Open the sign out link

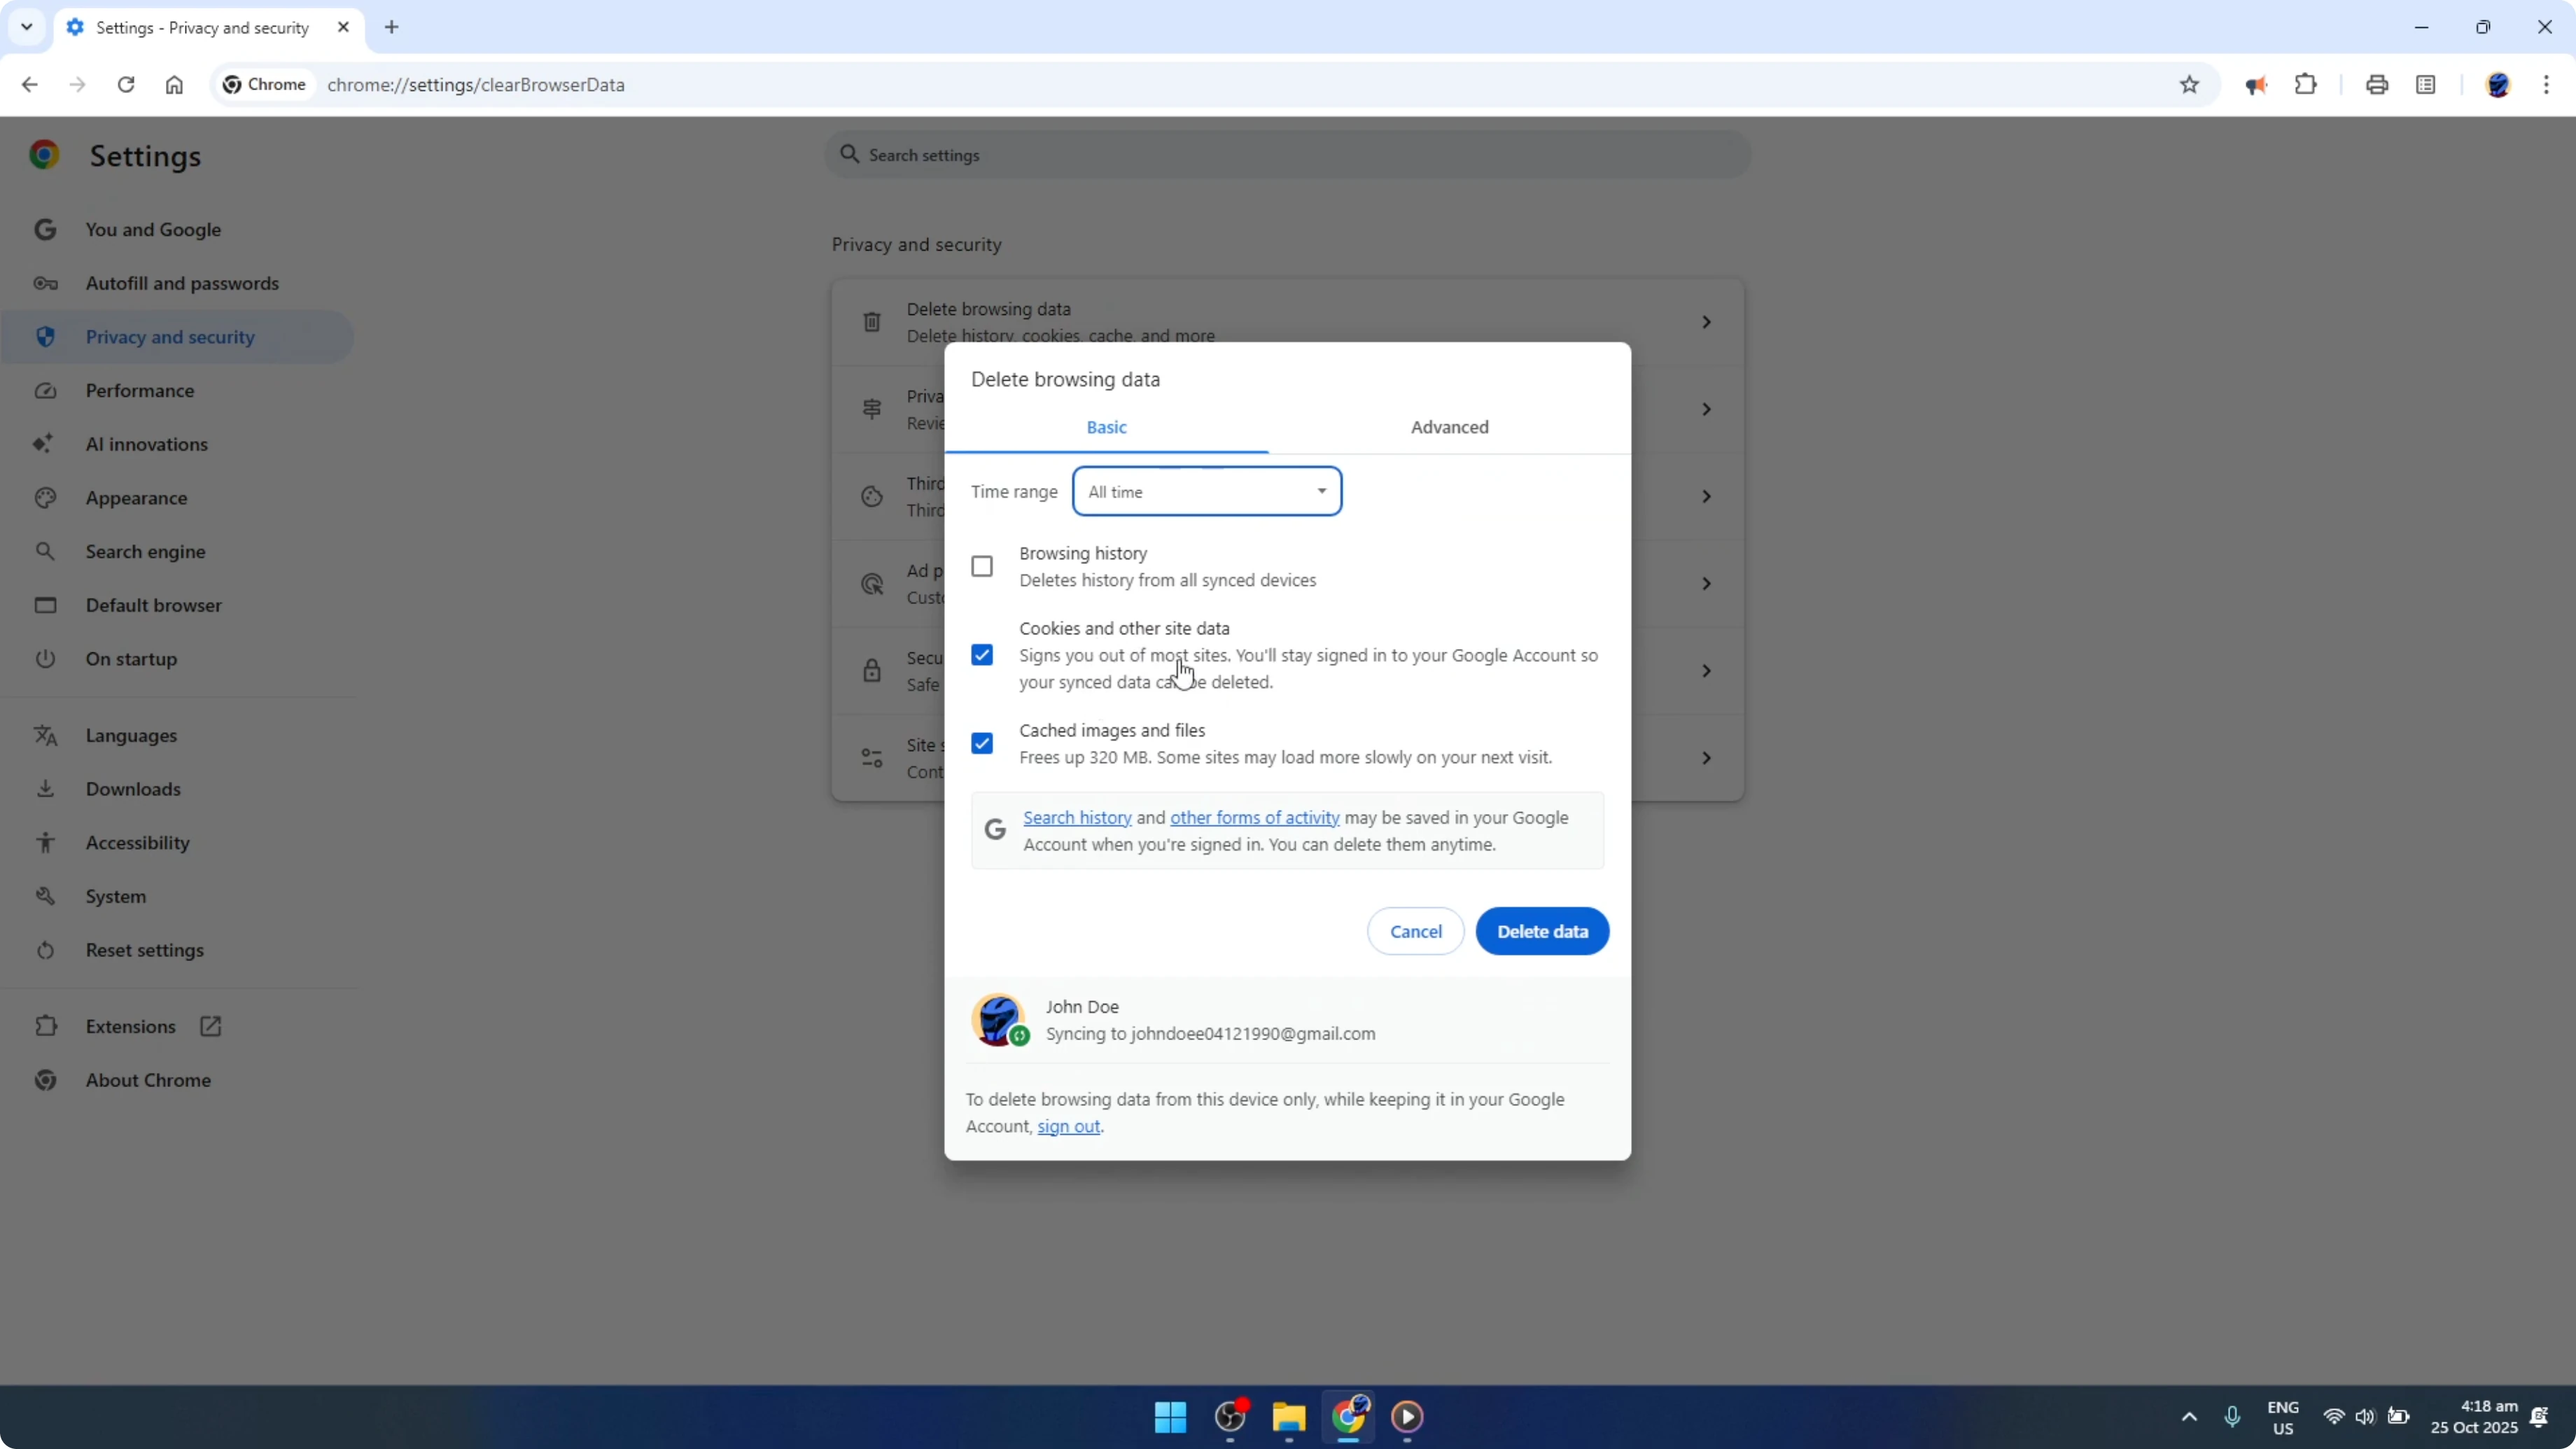(1068, 1126)
